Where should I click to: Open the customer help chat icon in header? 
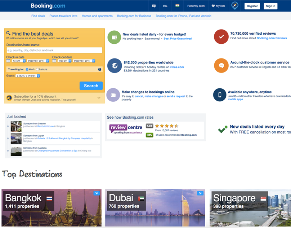[x=154, y=6]
